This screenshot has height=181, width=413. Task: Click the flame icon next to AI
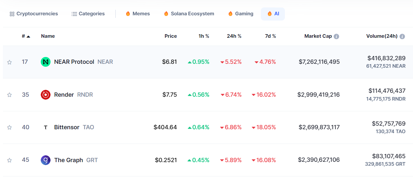(270, 14)
